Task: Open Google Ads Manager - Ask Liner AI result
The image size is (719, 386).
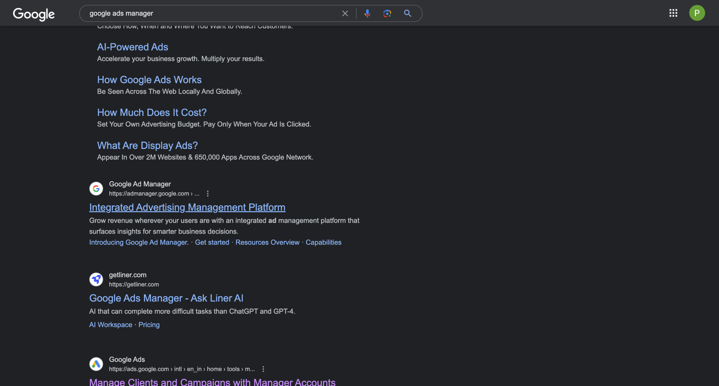Action: (x=166, y=298)
